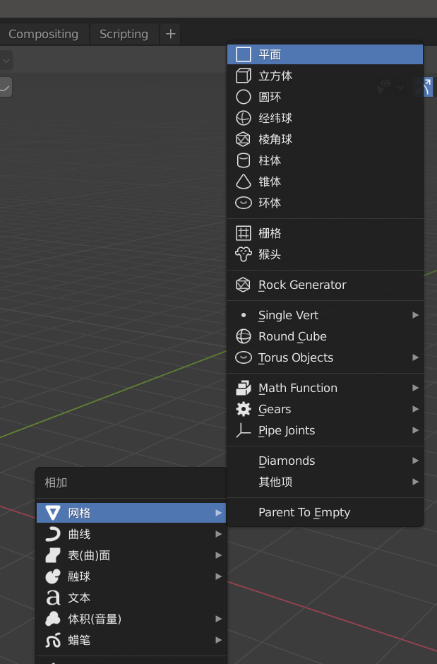437x664 pixels.
Task: Click the circle (圆环) icon
Action: pos(244,97)
